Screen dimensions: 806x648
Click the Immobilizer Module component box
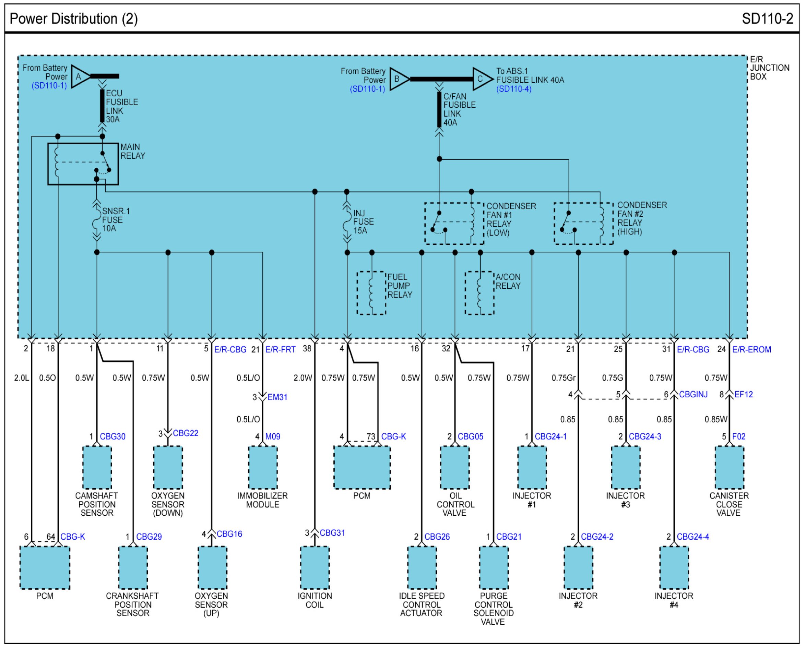point(263,468)
